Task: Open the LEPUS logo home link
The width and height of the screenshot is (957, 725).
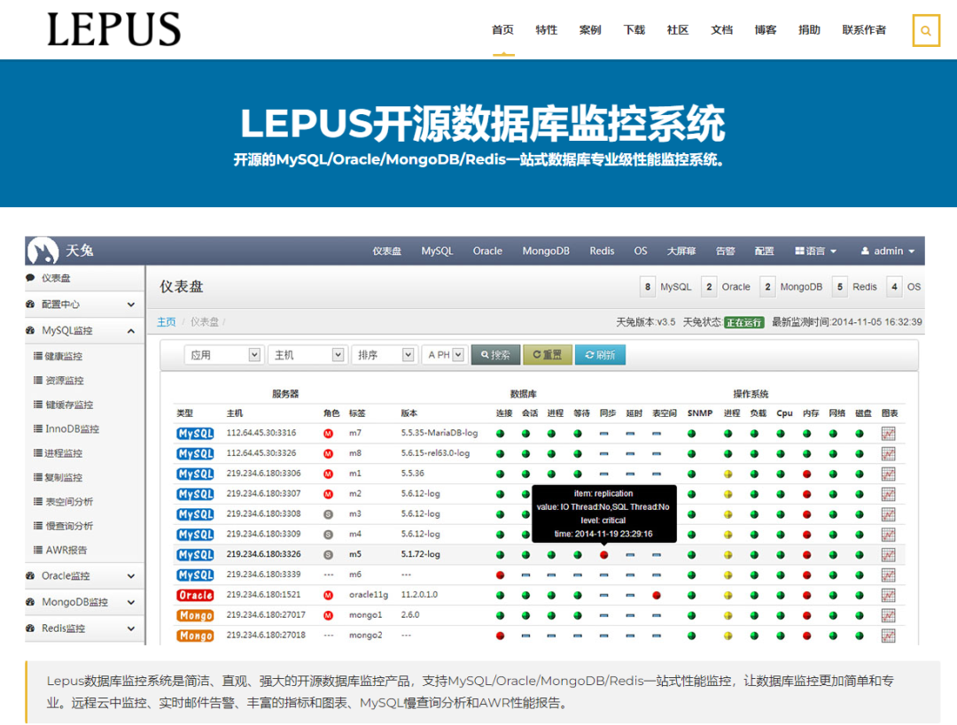Action: tap(114, 29)
